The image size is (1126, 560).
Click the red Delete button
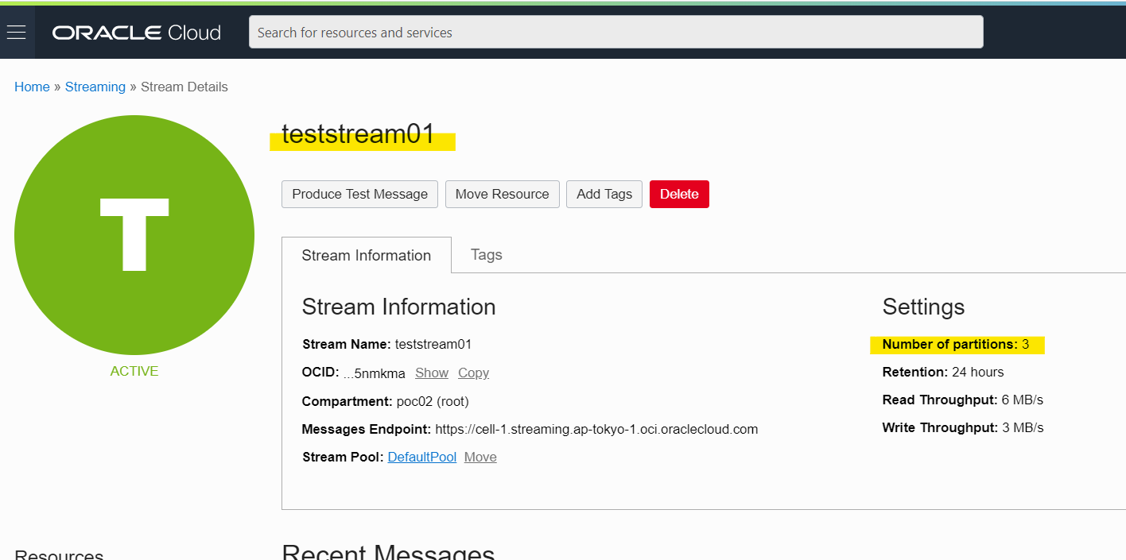679,194
